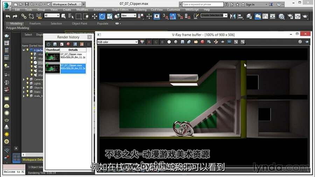This screenshot has width=315, height=177.
Task: Save file using the floppy disk icon
Action: (x=27, y=4)
